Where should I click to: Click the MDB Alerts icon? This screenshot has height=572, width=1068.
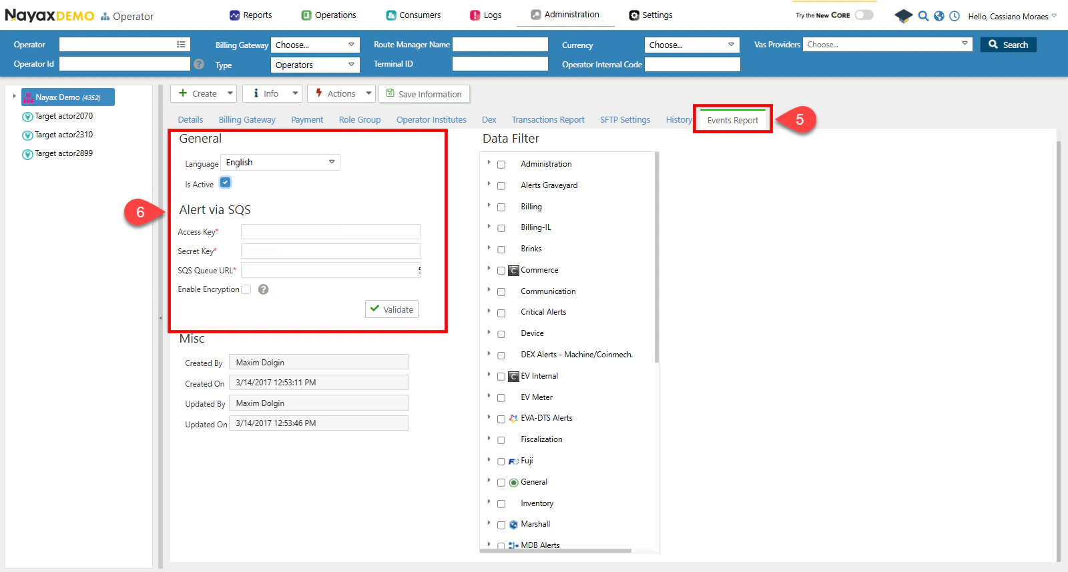[x=513, y=545]
